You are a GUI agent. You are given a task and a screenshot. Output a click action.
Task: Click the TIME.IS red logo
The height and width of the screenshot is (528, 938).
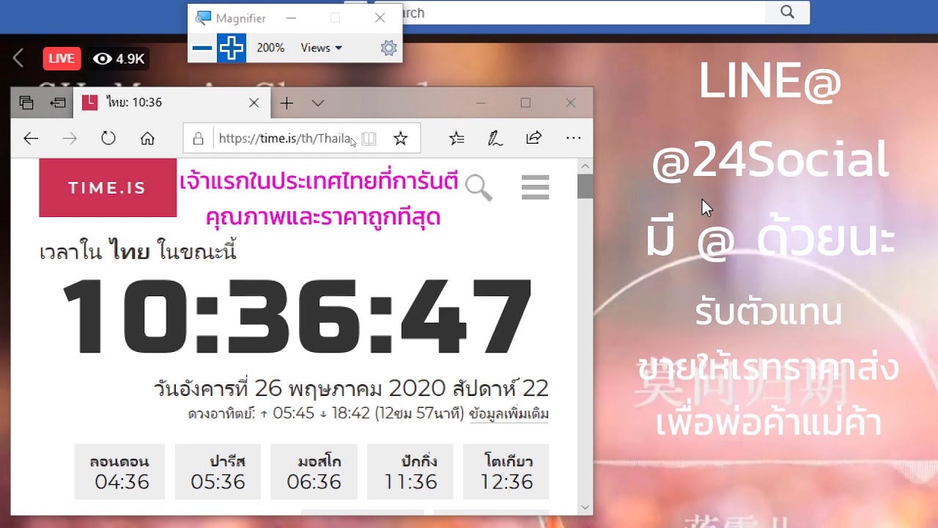coord(108,188)
